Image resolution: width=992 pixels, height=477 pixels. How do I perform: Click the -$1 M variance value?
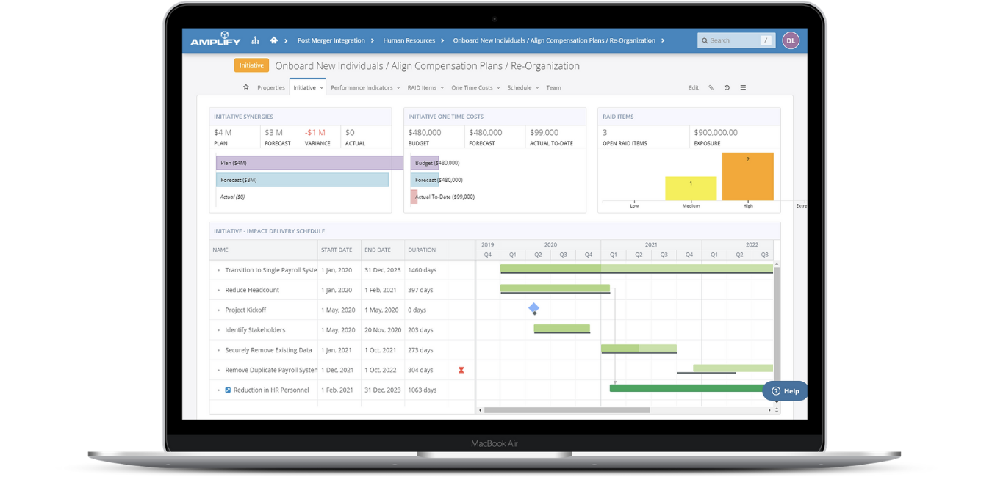tap(315, 133)
